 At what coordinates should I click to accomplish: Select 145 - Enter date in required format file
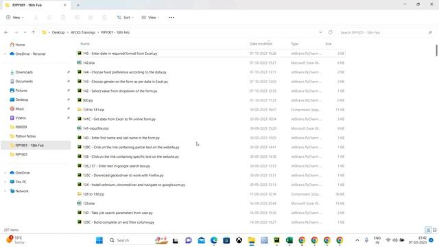(x=211, y=54)
